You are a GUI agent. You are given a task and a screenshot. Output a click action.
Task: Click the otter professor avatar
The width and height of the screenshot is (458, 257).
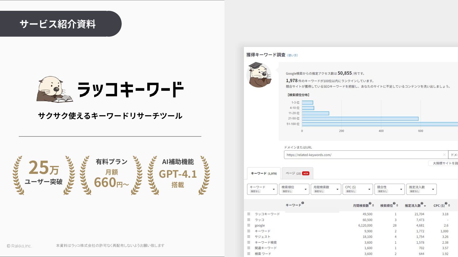(259, 75)
